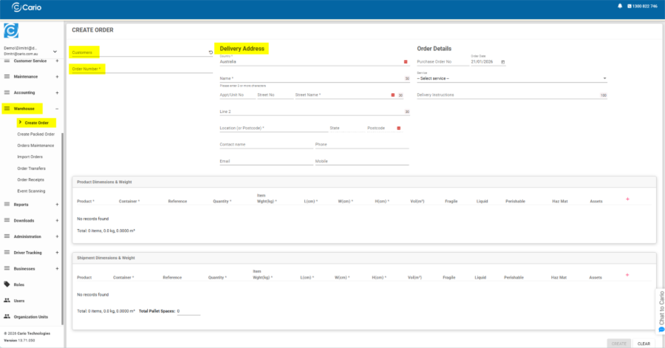Add a row in Shipment Dimensions table

tap(627, 275)
